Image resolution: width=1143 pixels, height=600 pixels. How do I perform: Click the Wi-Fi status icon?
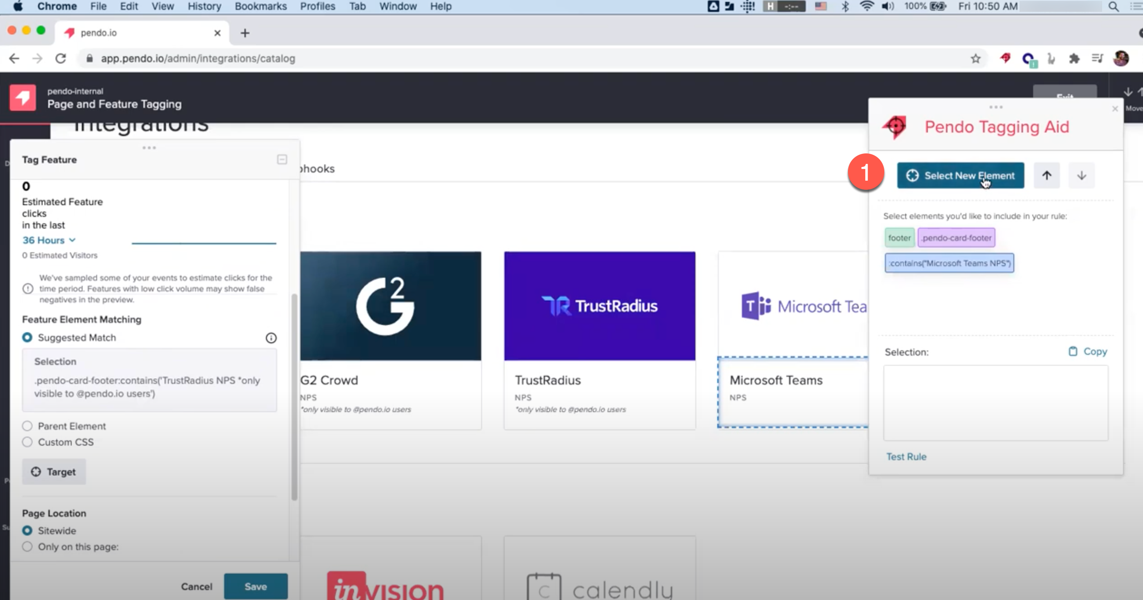click(867, 6)
